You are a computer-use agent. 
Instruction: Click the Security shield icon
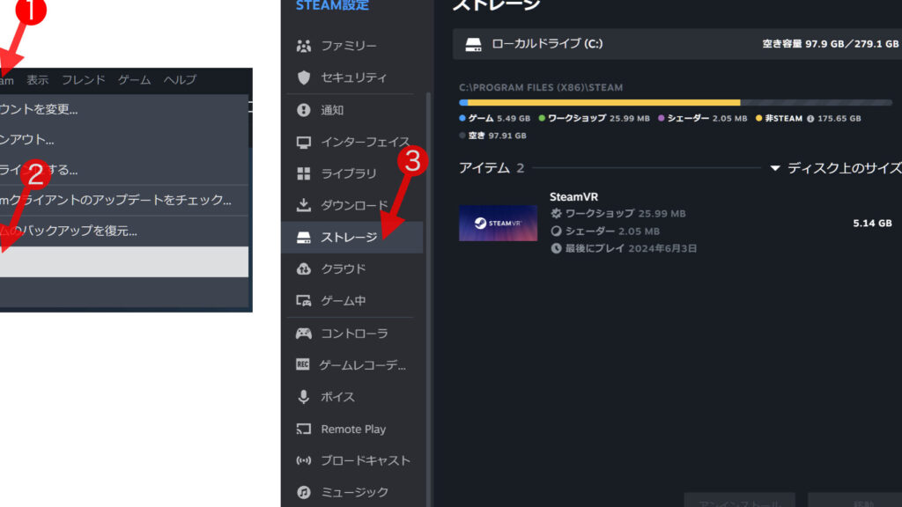[304, 77]
